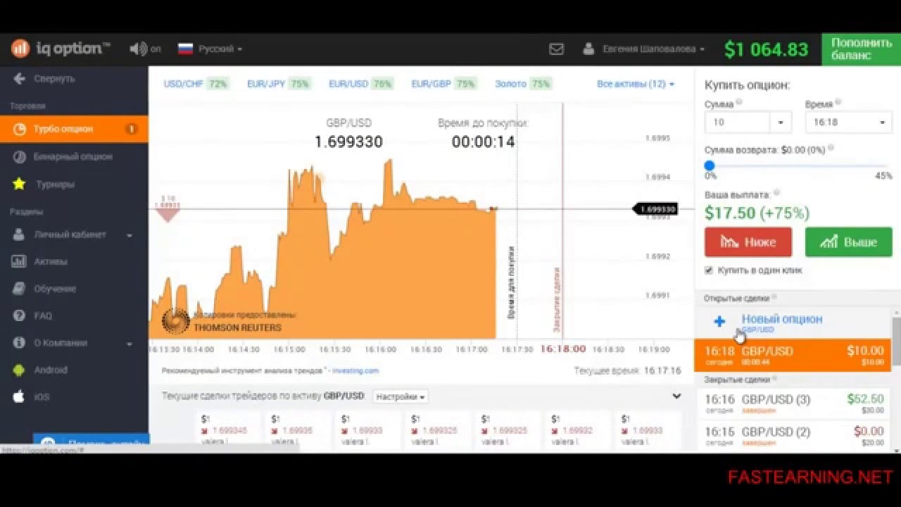Click the Выше green button
901x507 pixels.
[849, 242]
